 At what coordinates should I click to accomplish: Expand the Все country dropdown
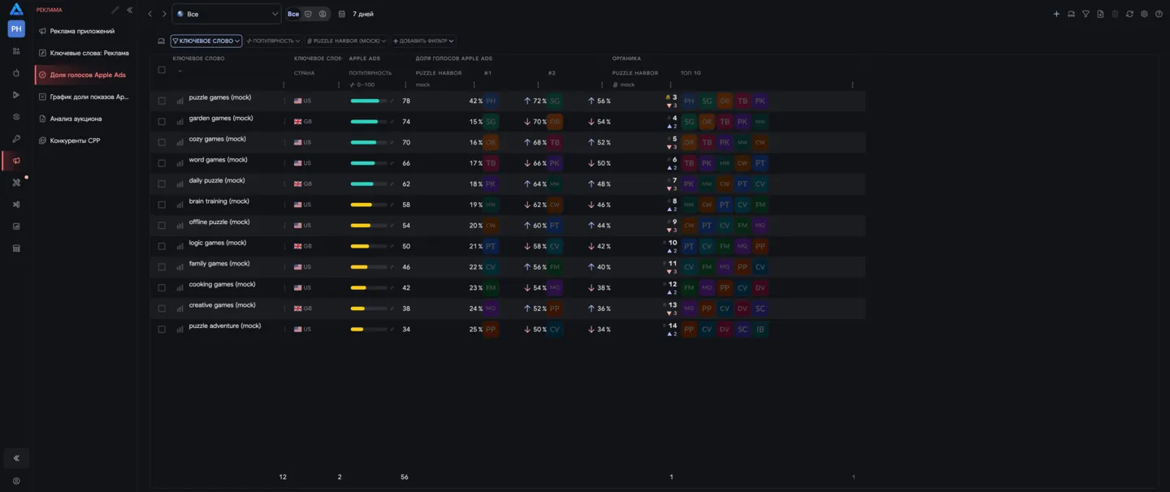click(227, 14)
